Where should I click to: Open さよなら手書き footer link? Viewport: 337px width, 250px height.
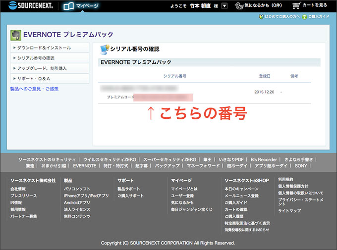(298, 159)
